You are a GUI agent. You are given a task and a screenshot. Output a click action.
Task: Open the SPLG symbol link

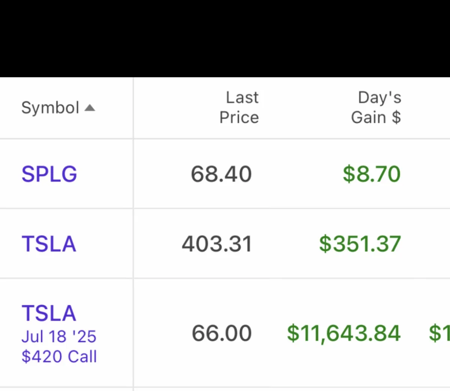[x=49, y=174]
